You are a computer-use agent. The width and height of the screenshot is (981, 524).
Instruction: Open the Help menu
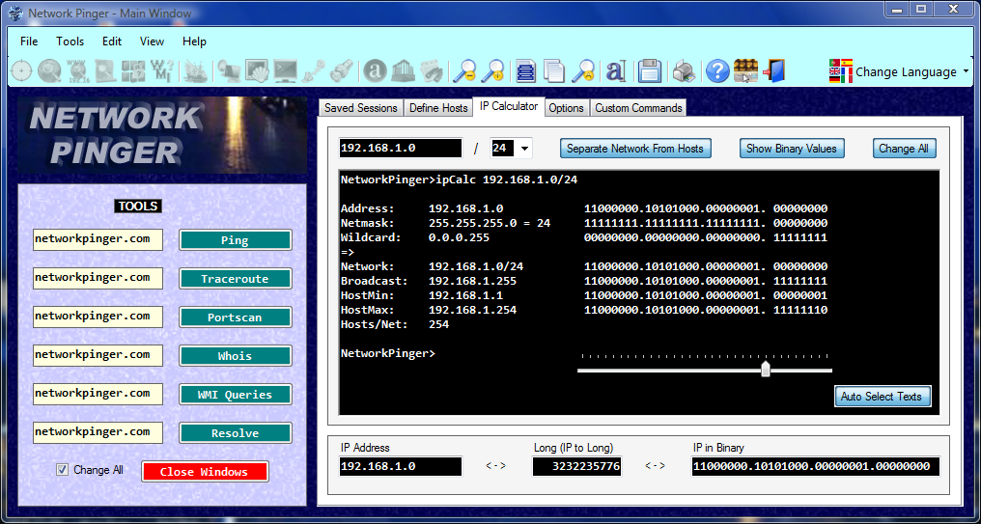[x=195, y=41]
